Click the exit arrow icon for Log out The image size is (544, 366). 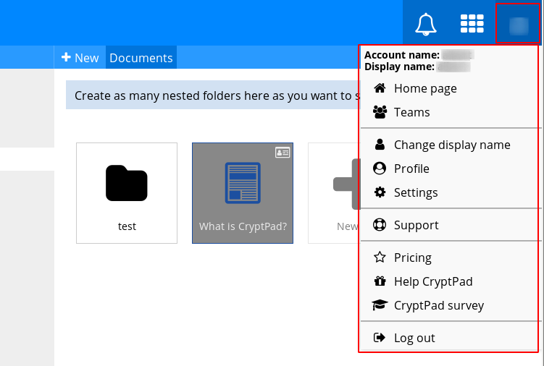point(380,337)
